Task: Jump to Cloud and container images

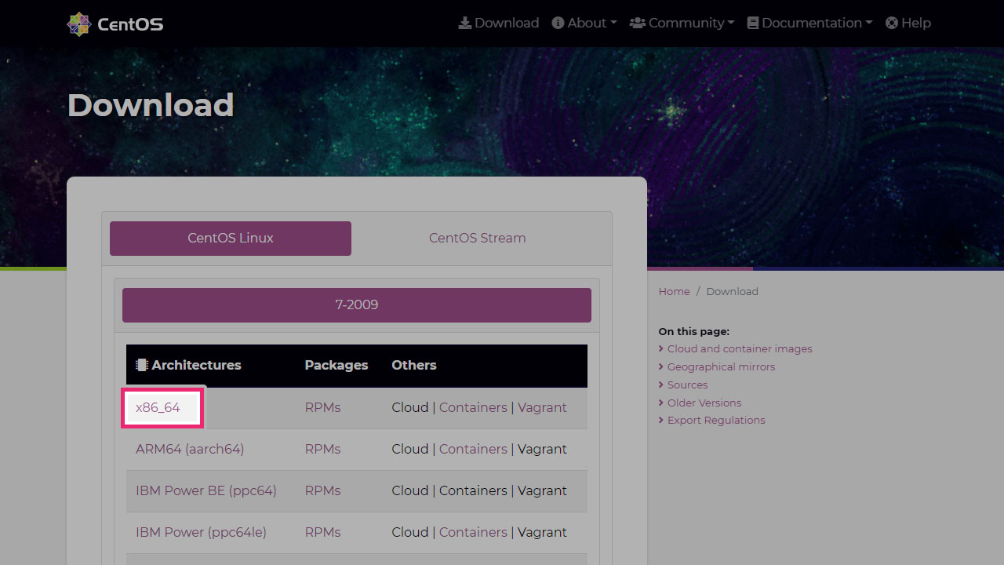Action: pos(740,348)
